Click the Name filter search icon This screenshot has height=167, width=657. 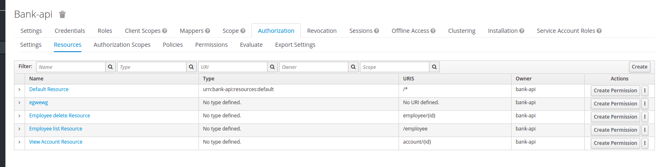pyautogui.click(x=110, y=67)
